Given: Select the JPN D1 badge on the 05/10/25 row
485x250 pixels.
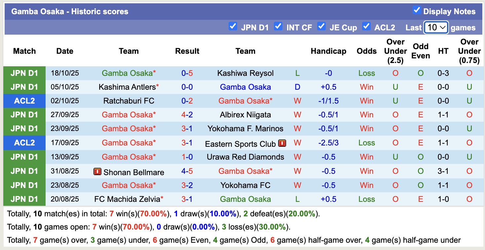Looking at the screenshot, I should tap(24, 87).
